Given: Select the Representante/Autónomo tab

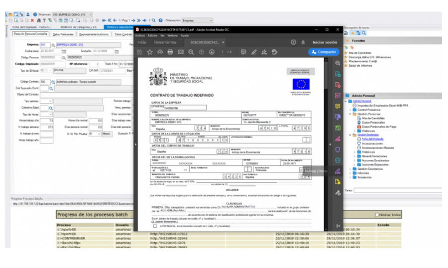Looking at the screenshot, I should (x=94, y=34).
